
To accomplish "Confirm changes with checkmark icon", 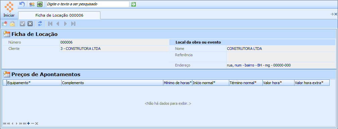I will (x=22, y=24).
